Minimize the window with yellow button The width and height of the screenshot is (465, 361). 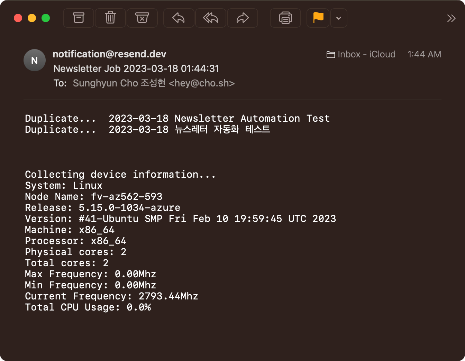(32, 18)
